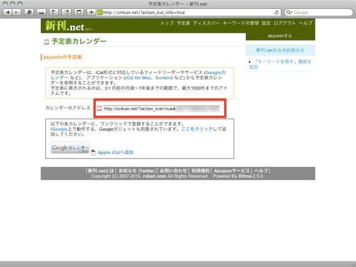Click the left split-pane toolbar button
Viewport: 356px width, 267px height.
(x=54, y=12)
